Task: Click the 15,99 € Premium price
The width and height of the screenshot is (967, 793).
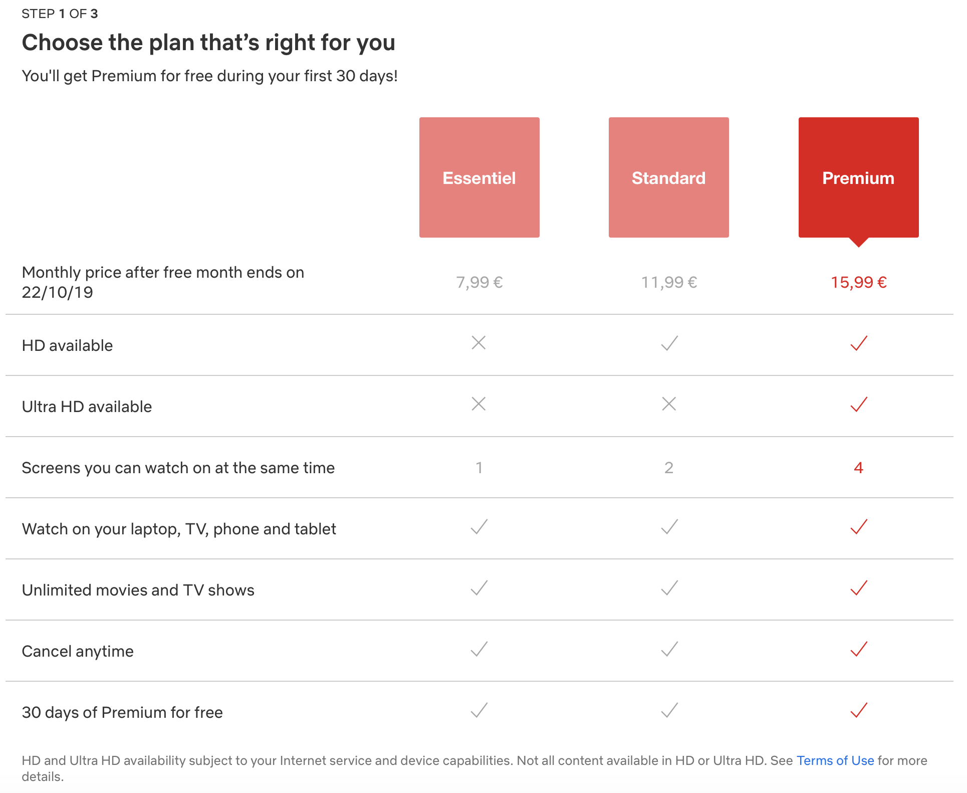Action: [x=859, y=282]
